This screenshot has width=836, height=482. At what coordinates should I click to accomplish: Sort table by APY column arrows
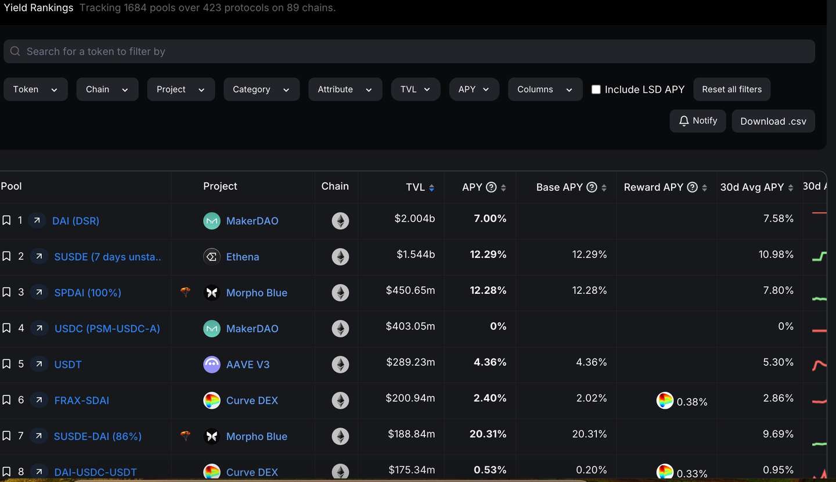(503, 188)
